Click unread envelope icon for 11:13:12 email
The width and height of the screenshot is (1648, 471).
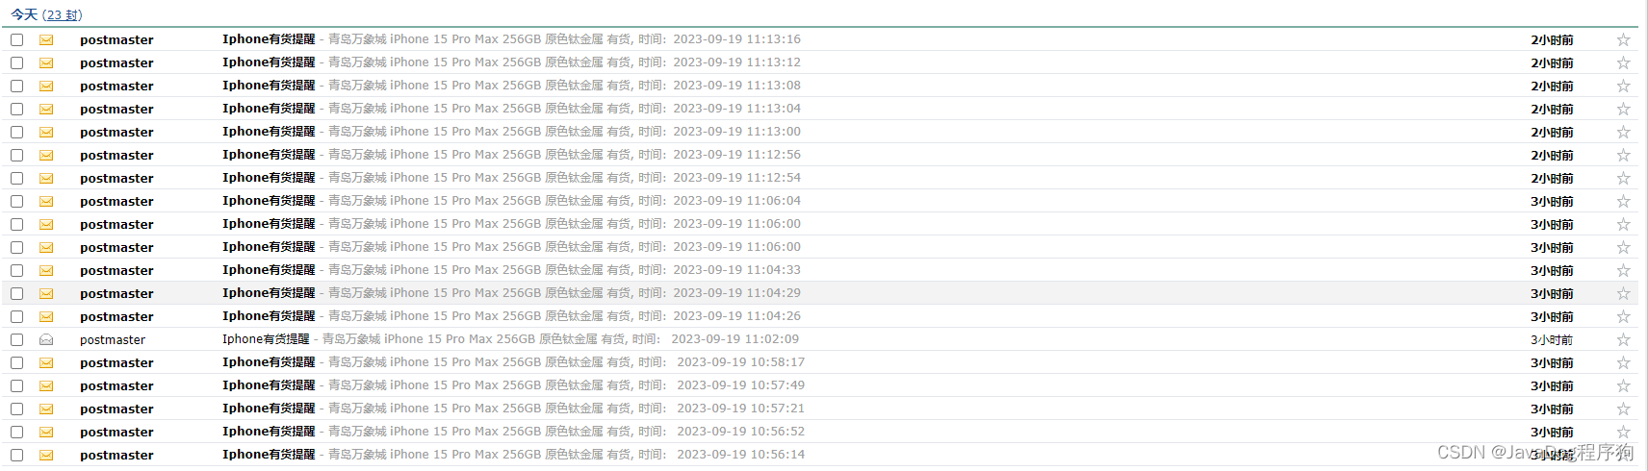46,62
